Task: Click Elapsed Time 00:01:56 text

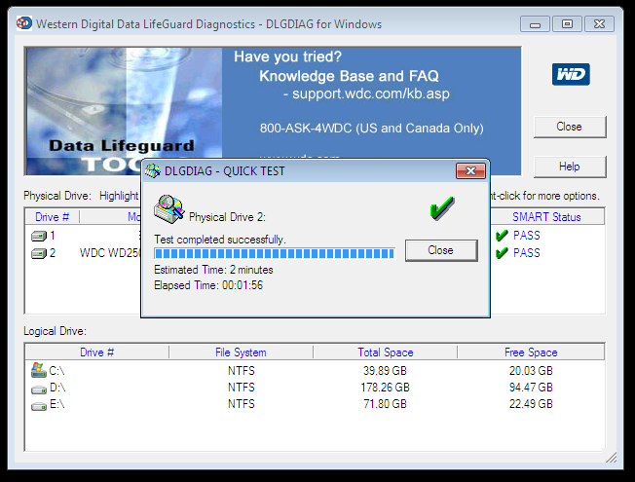Action: tap(208, 285)
